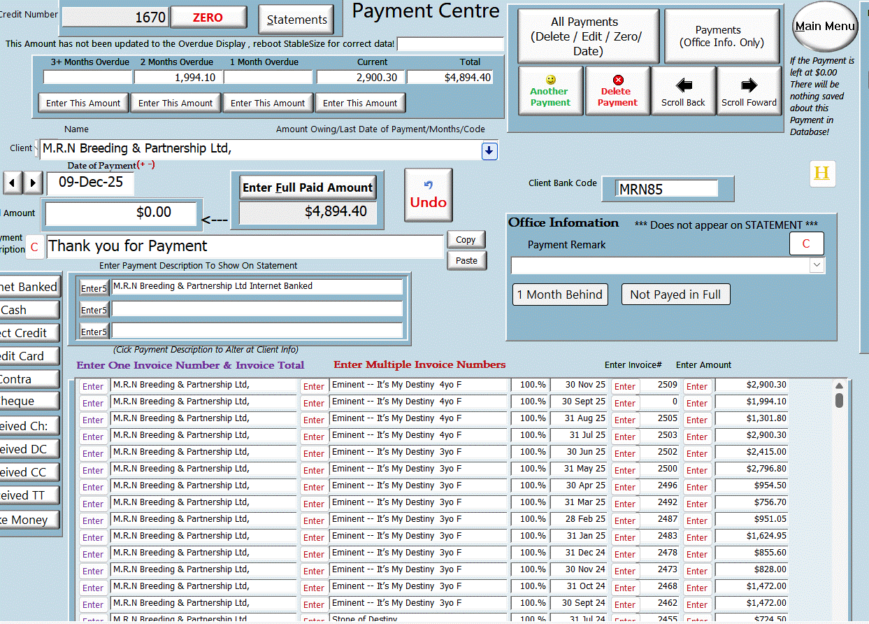Image resolution: width=869 pixels, height=624 pixels.
Task: Step payment date back with left arrow
Action: coord(13,183)
